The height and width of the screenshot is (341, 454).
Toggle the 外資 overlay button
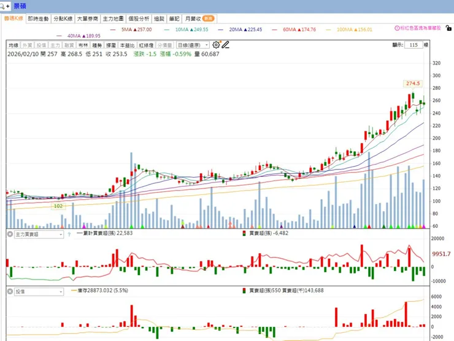[27, 45]
